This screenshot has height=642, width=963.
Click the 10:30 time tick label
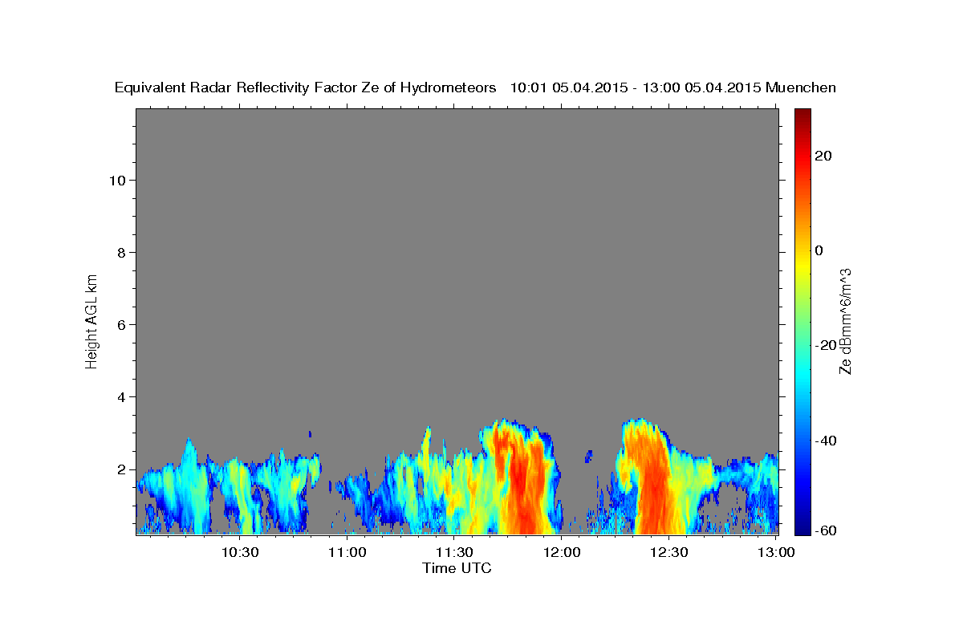(240, 552)
